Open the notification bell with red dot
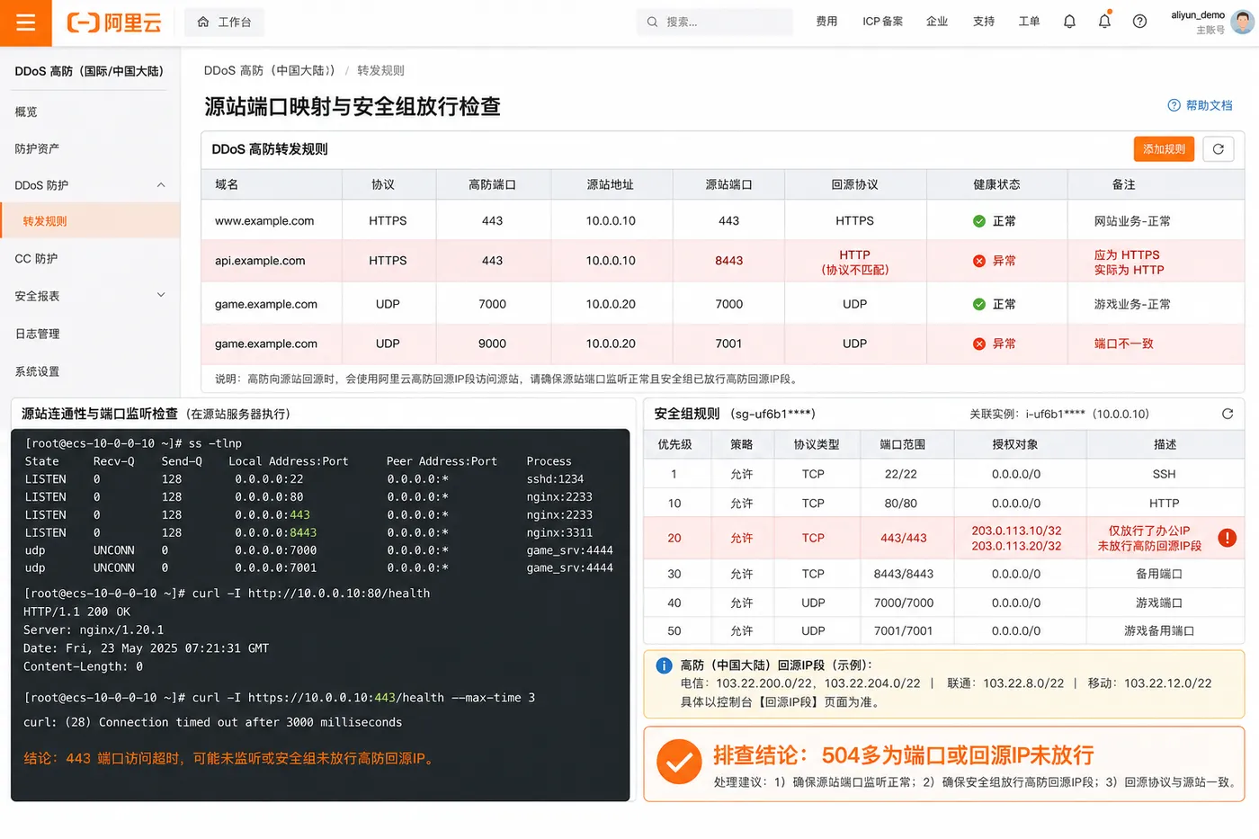Viewport: 1259px width, 839px height. [x=1104, y=21]
